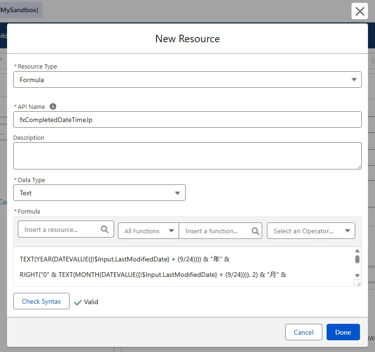Viewport: 375px width, 352px height.
Task: Open the All Functions category dropdown
Action: tap(148, 231)
